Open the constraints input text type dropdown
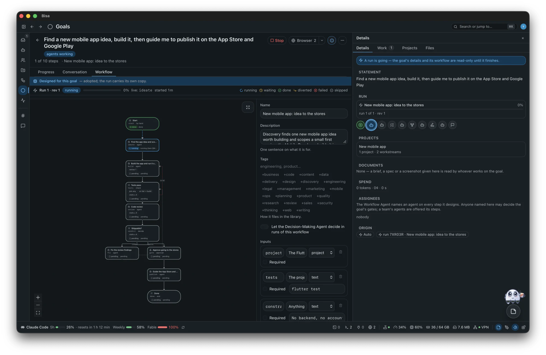 pyautogui.click(x=322, y=306)
